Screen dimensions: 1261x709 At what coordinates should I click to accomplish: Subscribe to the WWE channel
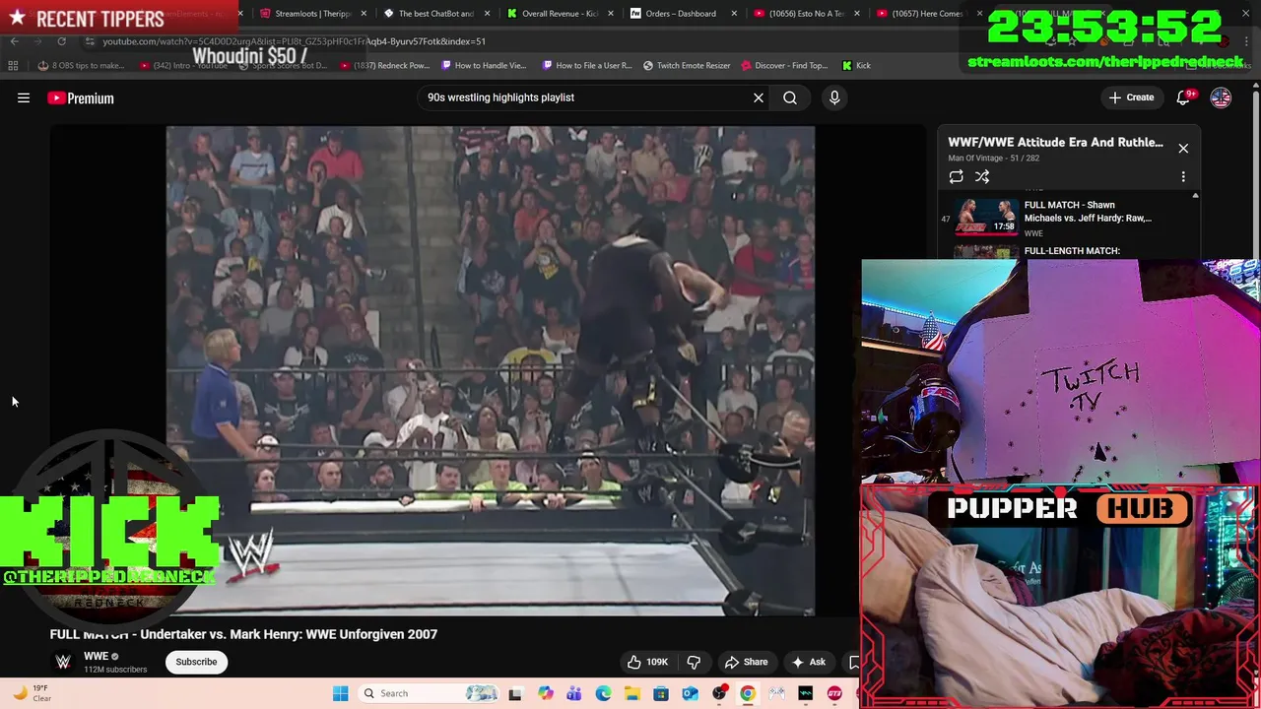pos(196,662)
